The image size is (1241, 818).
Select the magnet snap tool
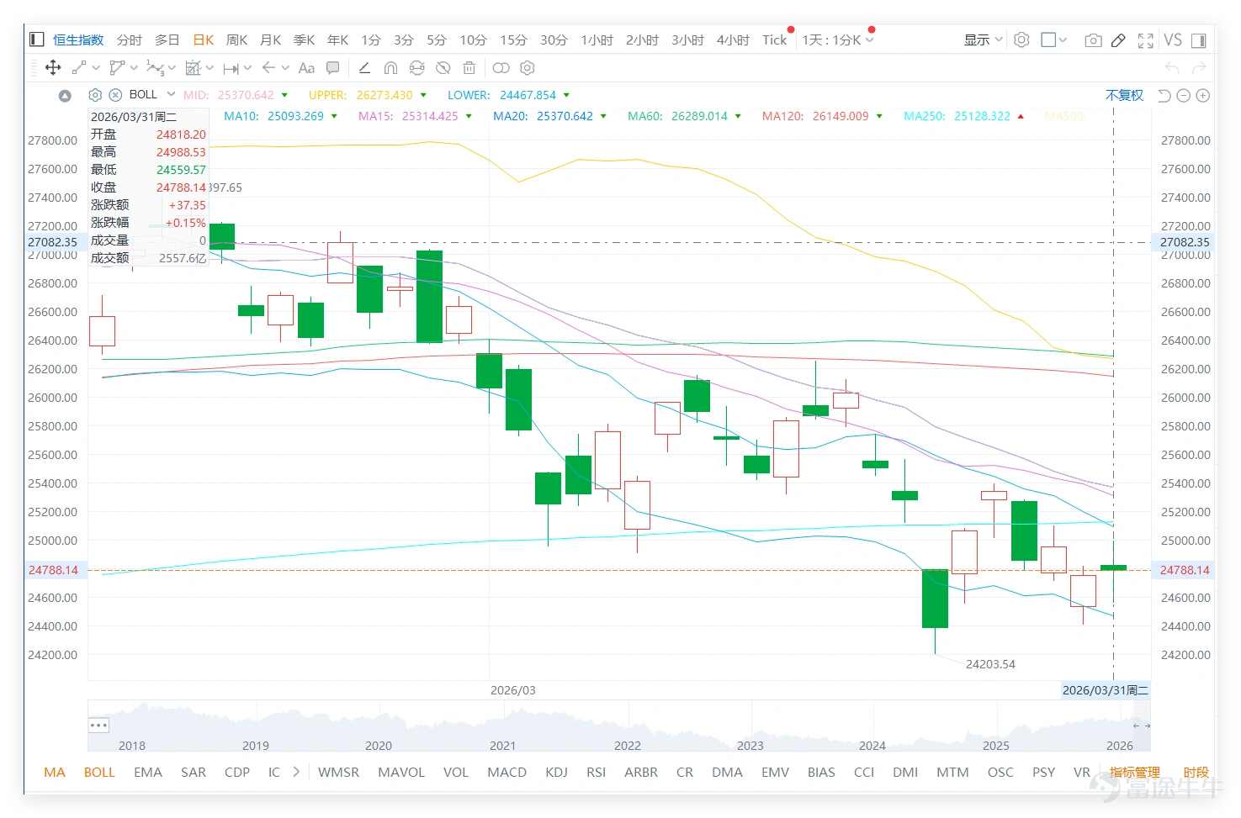click(x=390, y=68)
